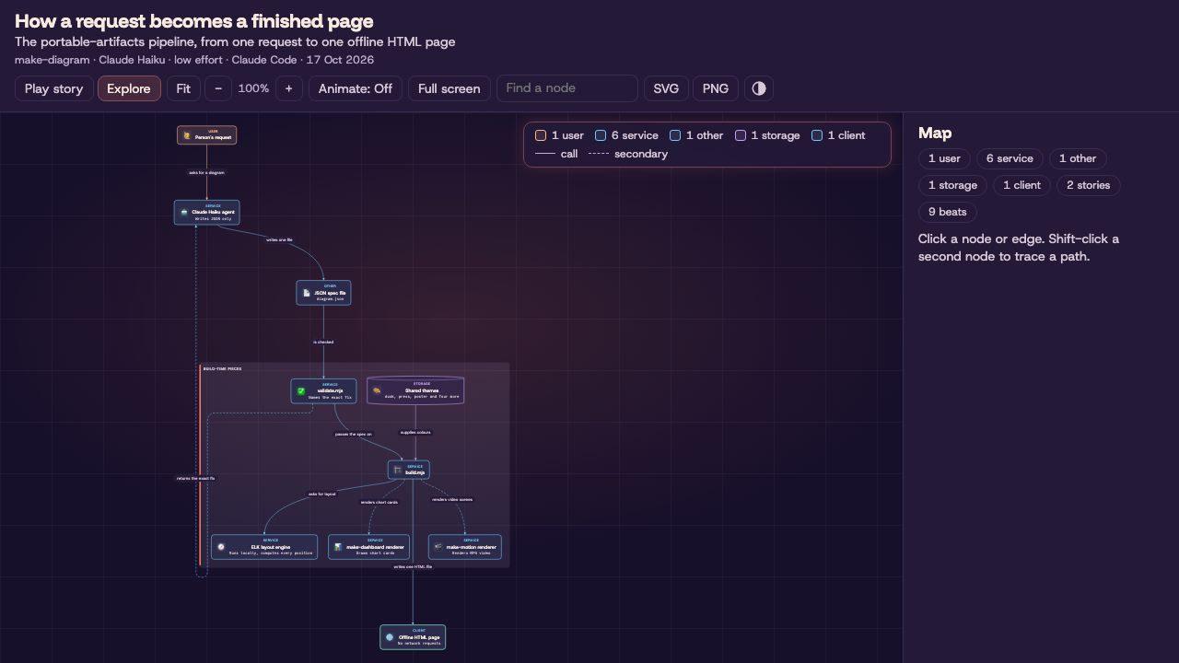Select the 'is checked' edge label

pos(323,343)
